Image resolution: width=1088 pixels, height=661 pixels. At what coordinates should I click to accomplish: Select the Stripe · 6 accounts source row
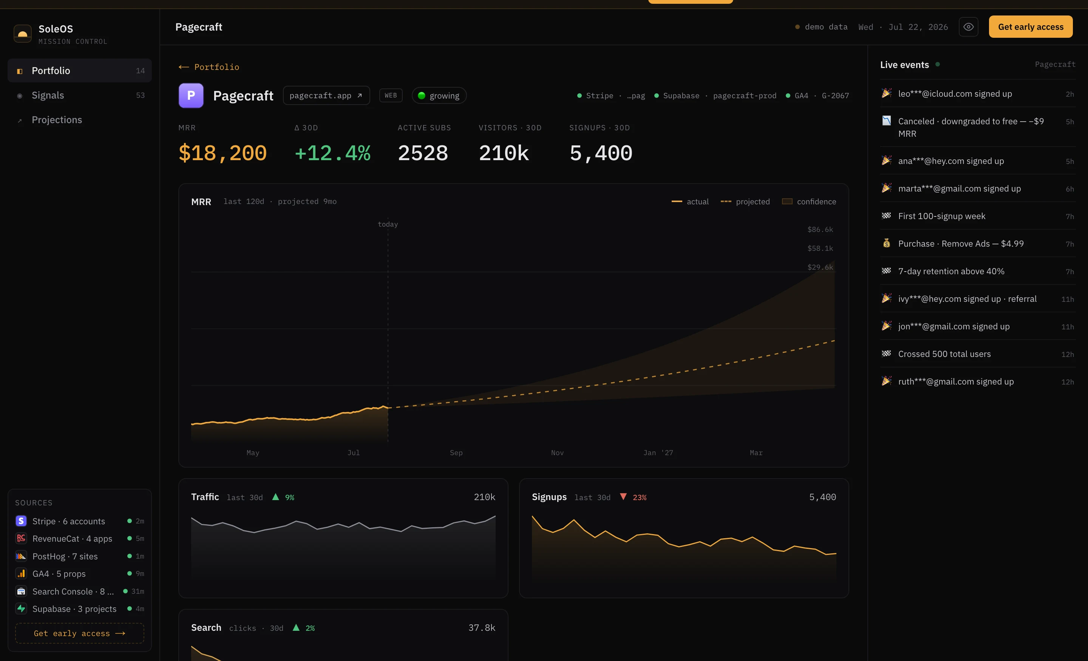(x=79, y=521)
